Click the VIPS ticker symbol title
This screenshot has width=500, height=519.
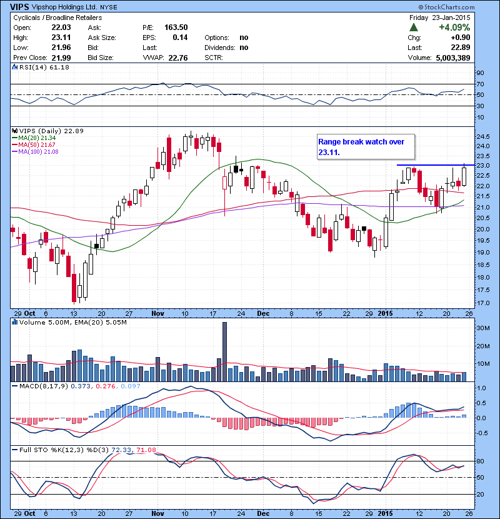(19, 7)
